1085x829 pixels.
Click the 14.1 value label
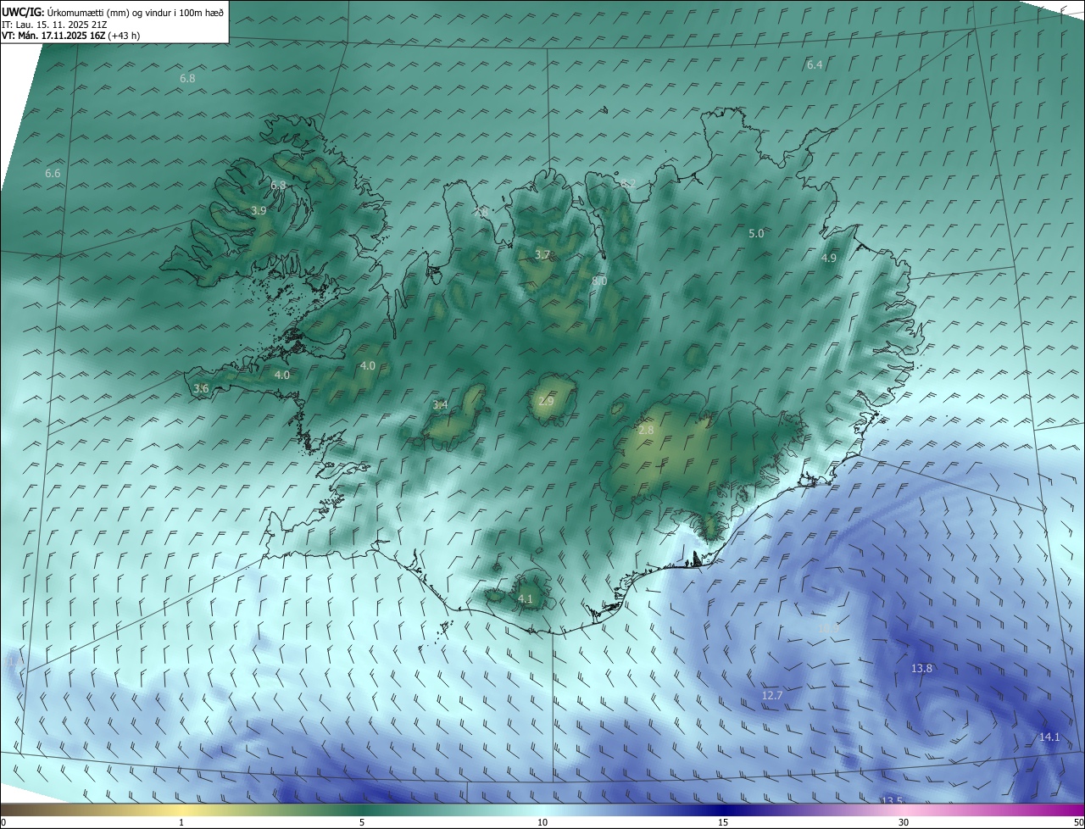tap(1049, 737)
